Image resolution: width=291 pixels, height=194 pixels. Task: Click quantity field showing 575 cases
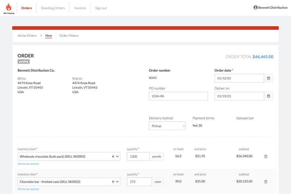click(139, 182)
